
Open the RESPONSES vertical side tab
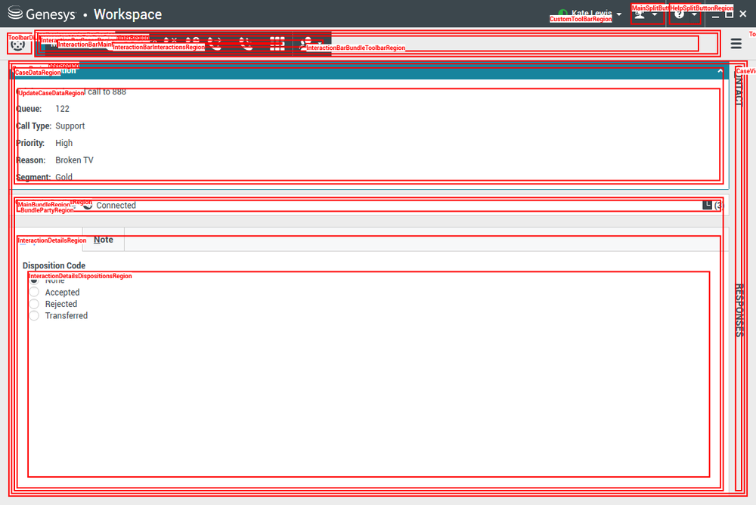pos(739,310)
